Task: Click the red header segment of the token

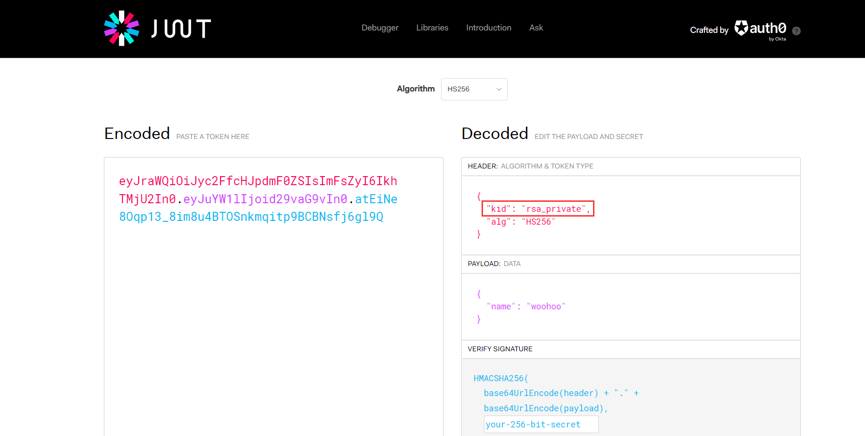Action: (258, 190)
